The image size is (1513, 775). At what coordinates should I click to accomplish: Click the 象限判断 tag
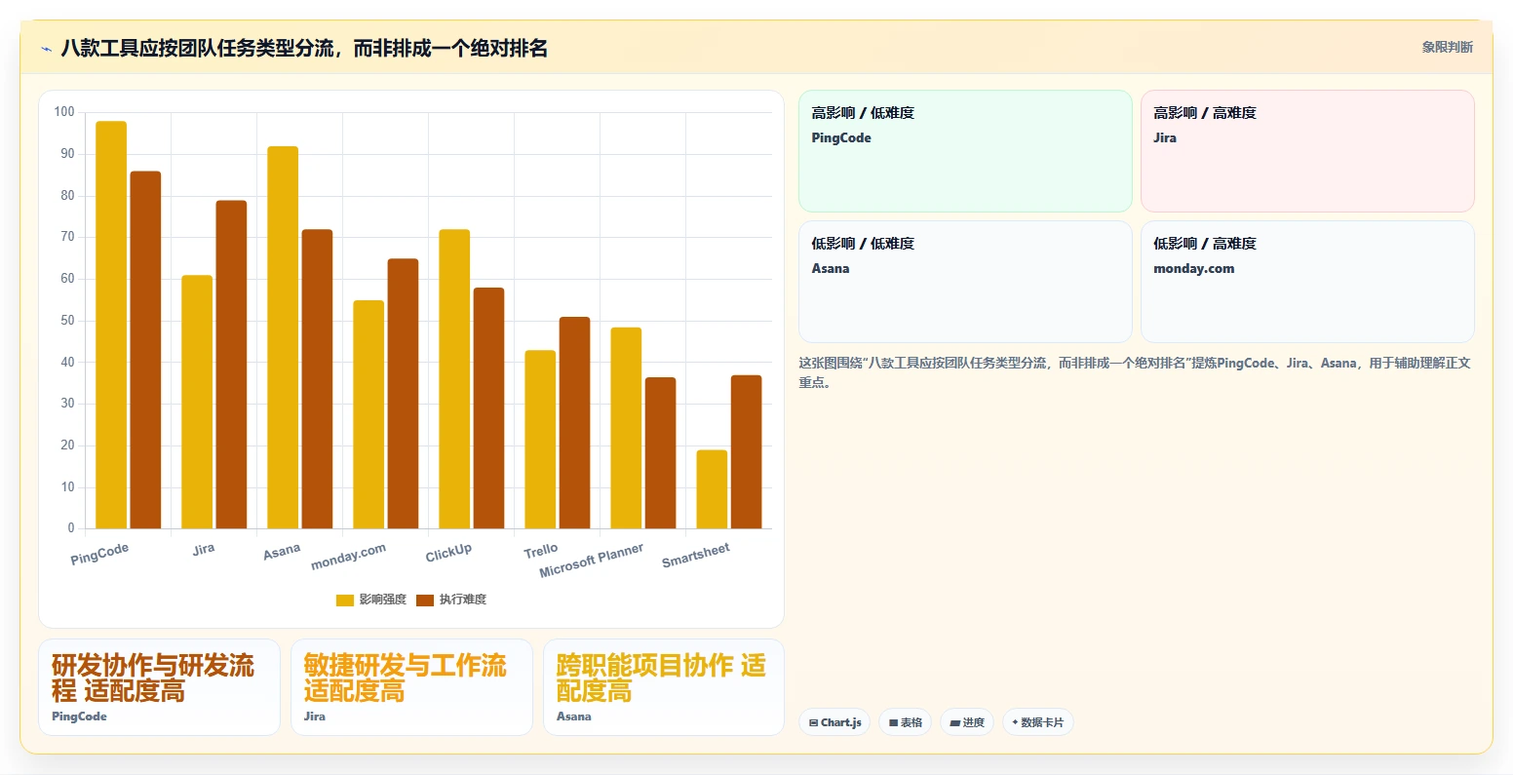[x=1447, y=47]
